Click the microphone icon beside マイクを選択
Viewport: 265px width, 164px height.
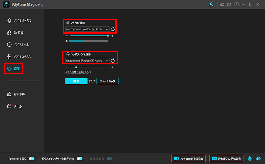(x=68, y=23)
